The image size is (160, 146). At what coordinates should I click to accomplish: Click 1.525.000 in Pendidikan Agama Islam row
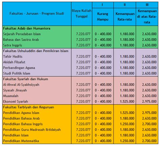(x=127, y=113)
